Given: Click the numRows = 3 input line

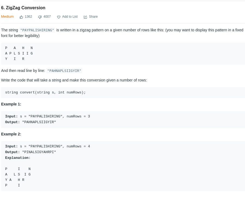Looking at the screenshot, I should (x=48, y=116).
